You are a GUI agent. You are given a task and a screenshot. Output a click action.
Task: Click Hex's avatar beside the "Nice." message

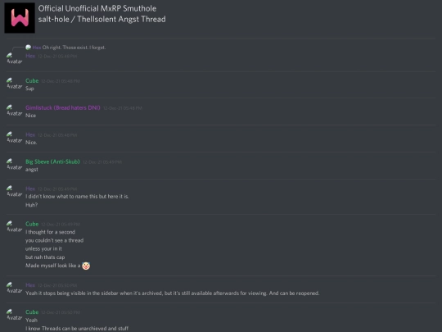click(x=15, y=138)
